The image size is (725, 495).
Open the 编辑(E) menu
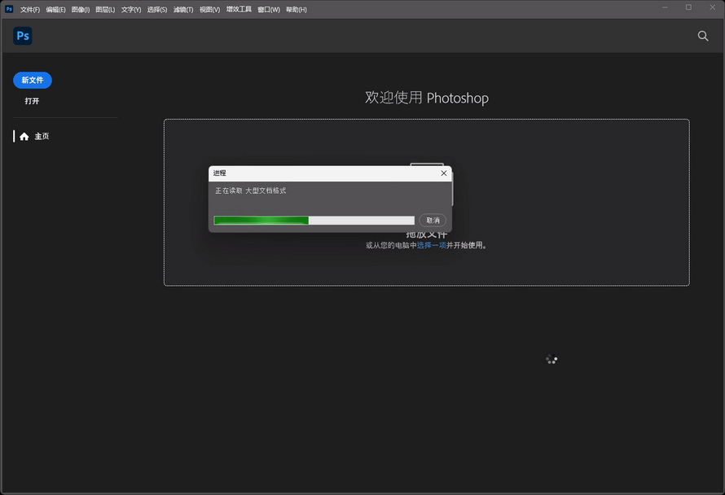55,10
